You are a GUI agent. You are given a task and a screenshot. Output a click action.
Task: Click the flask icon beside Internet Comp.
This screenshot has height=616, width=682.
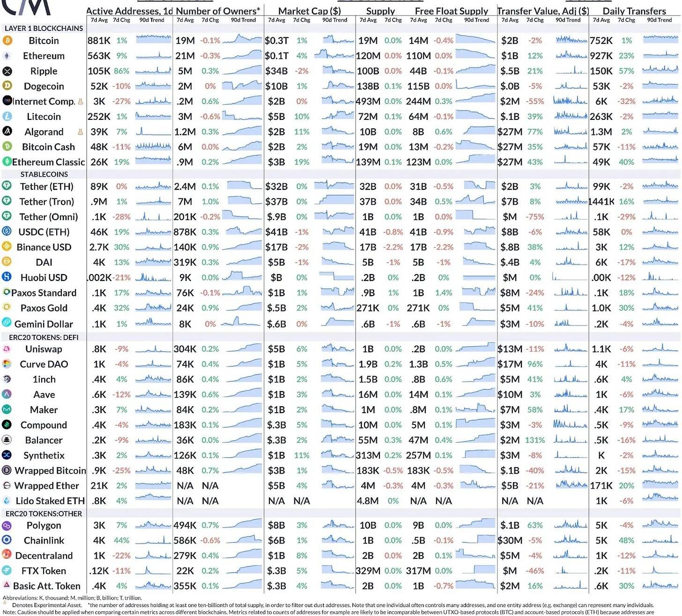pos(80,101)
